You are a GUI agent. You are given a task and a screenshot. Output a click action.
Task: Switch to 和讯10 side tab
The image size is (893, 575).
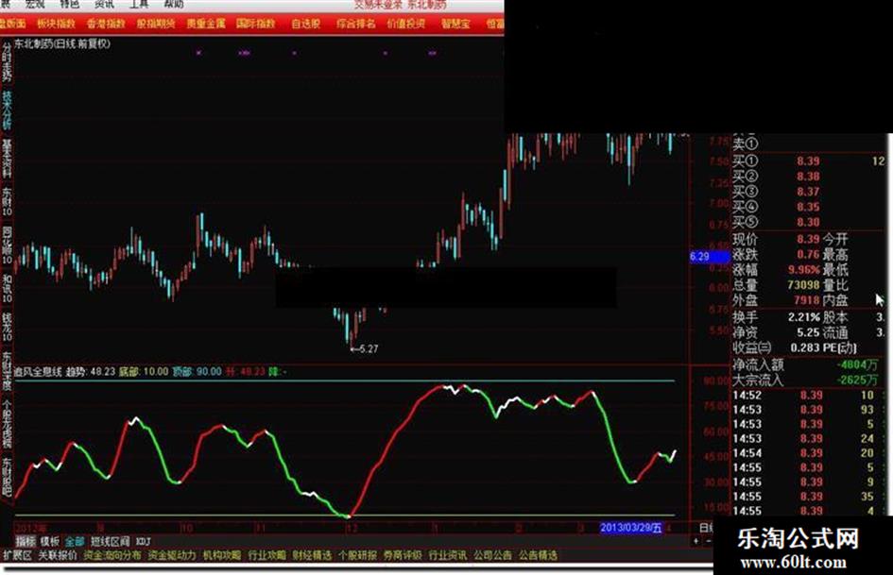7,288
